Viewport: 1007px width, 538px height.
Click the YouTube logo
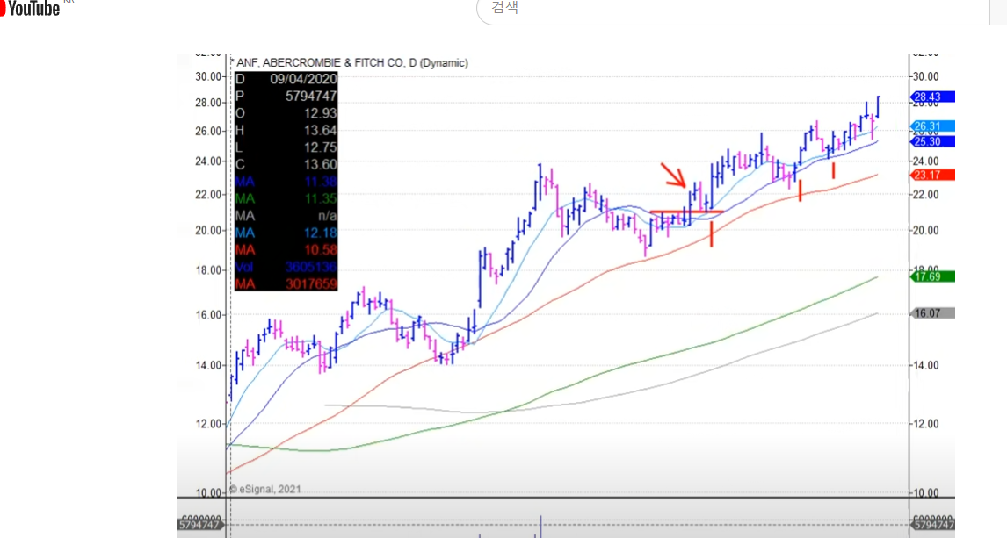click(30, 8)
